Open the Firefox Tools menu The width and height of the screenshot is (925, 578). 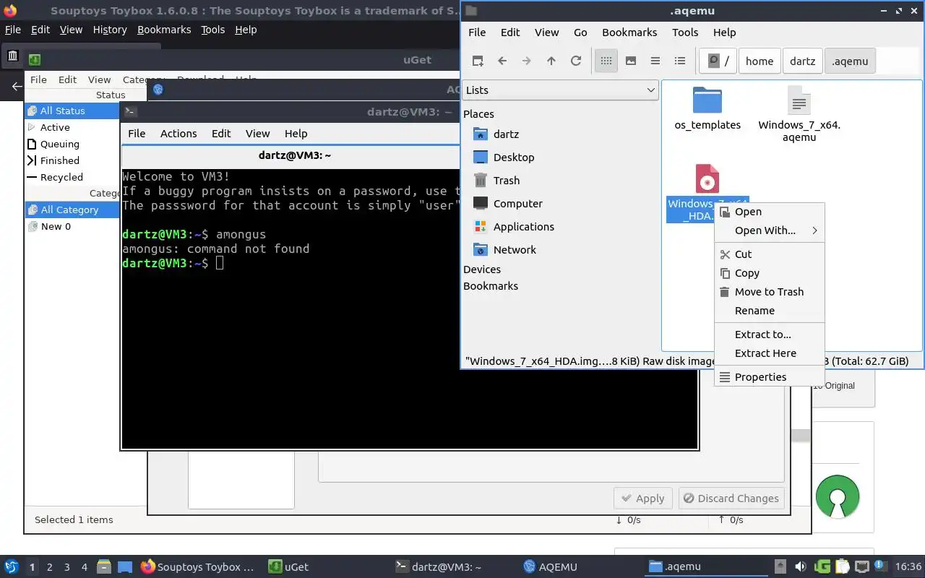pos(212,30)
